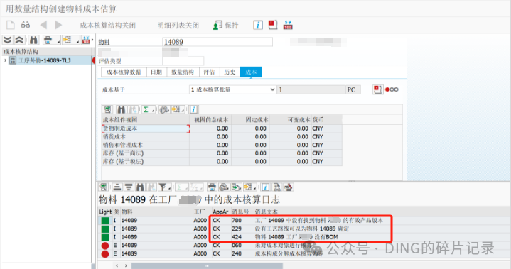Image resolution: width=511 pixels, height=269 pixels.
Task: Go to previous with the left arrow
Action: point(43,25)
